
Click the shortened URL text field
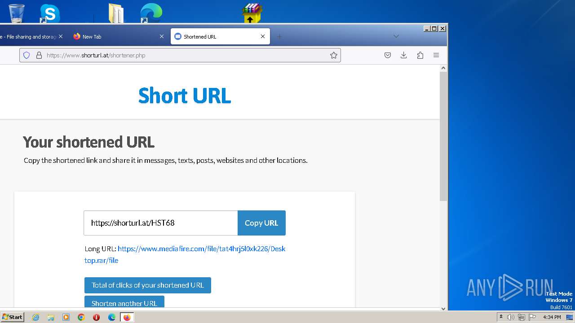click(x=160, y=223)
